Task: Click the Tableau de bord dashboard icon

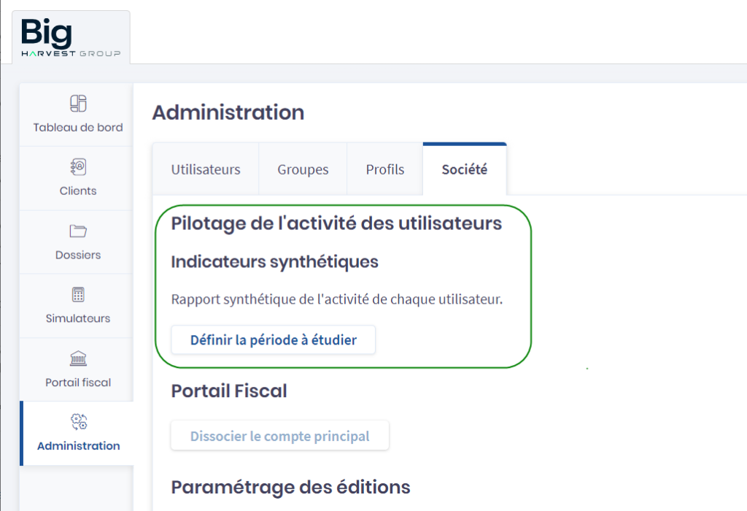Action: (x=78, y=104)
